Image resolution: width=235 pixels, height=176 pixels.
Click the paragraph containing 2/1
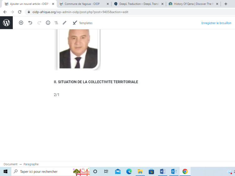coord(57,95)
